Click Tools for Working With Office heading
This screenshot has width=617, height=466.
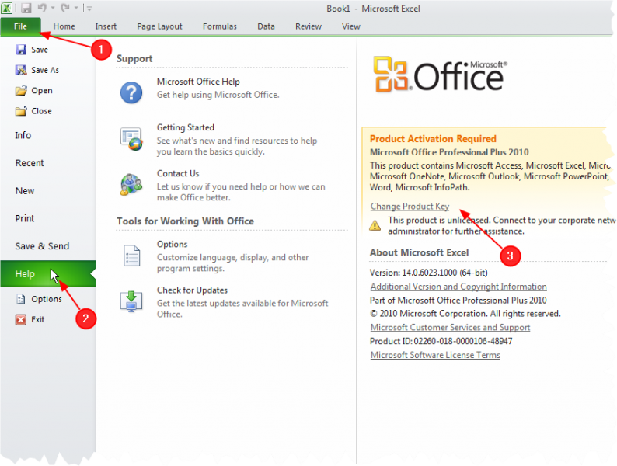[185, 221]
